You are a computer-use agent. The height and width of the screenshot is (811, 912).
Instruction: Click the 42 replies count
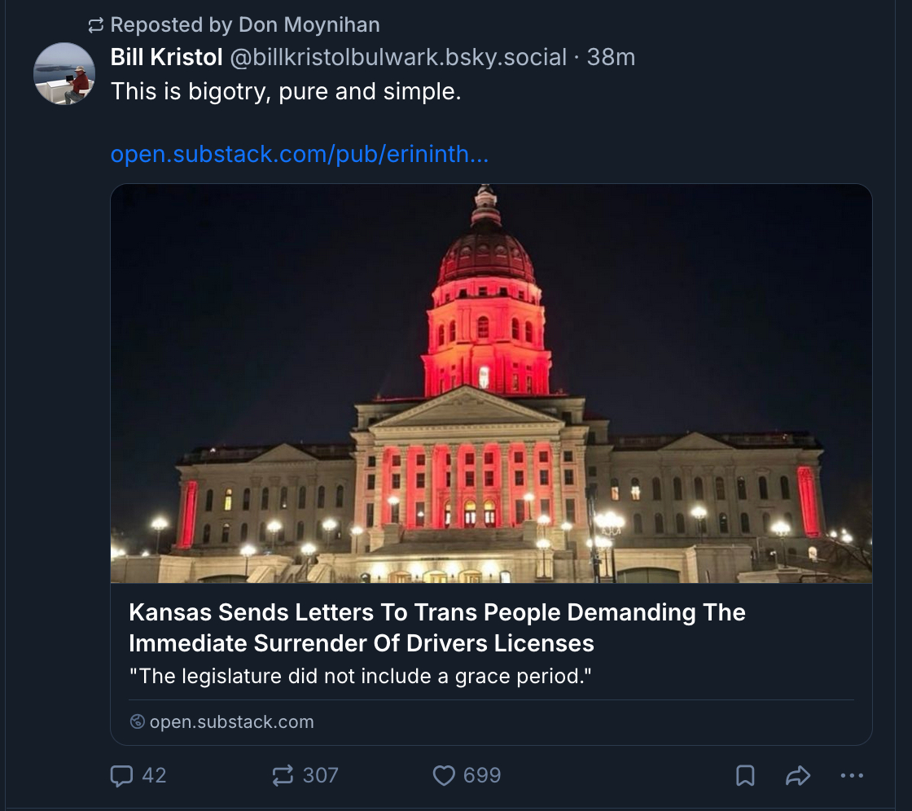click(154, 775)
